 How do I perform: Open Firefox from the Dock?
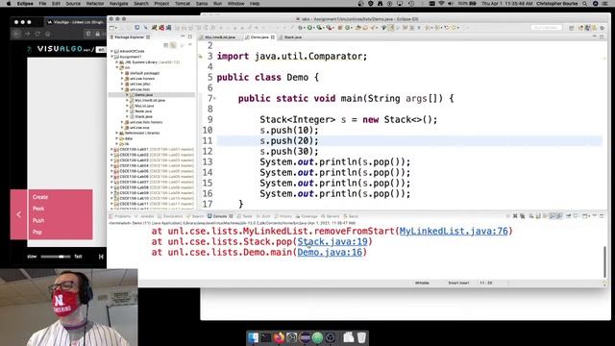coord(279,337)
